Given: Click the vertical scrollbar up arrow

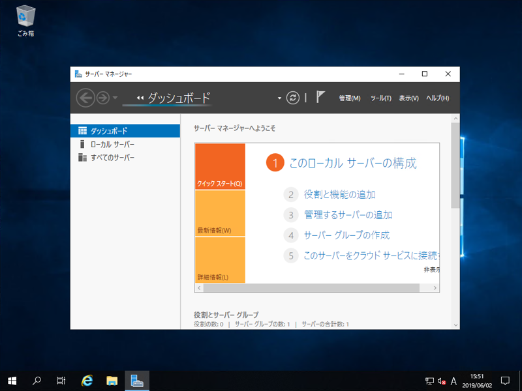Looking at the screenshot, I should coord(455,119).
